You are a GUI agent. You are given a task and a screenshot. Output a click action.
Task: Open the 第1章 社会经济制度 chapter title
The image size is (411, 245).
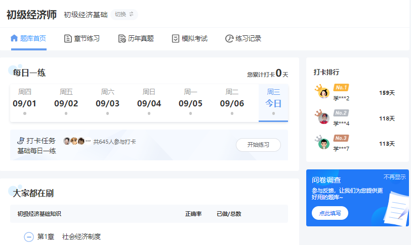pyautogui.click(x=81, y=236)
